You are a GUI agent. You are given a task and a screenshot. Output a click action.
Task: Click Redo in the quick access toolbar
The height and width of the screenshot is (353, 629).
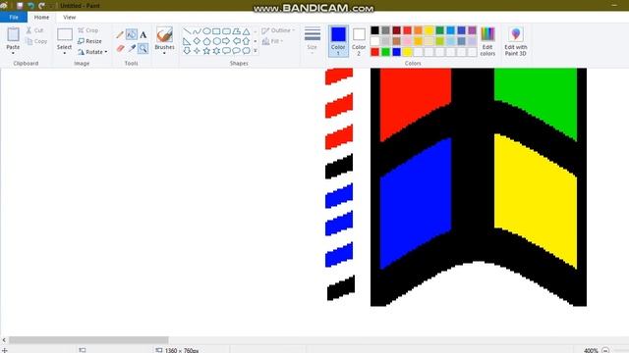(41, 6)
